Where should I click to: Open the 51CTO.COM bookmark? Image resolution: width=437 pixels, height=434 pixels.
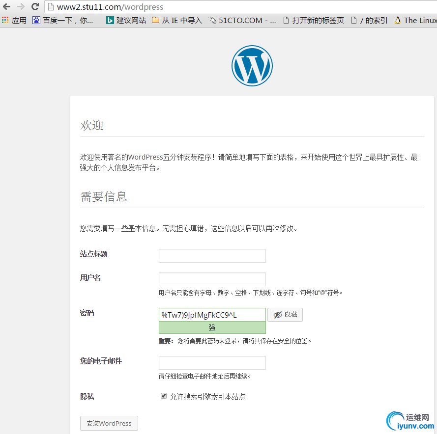242,20
